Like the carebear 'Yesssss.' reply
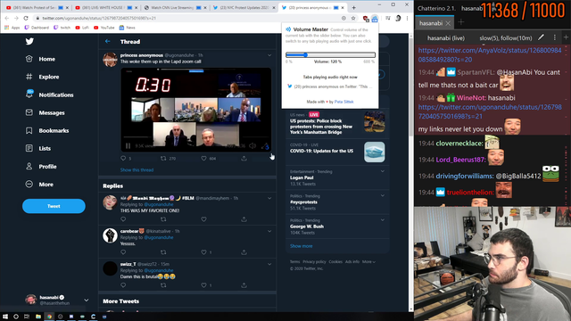Viewport: 571px width, 321px height. (x=203, y=252)
